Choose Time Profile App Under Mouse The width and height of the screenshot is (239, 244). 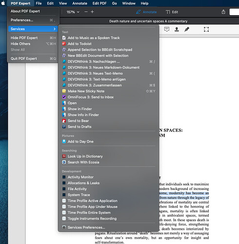[x=109, y=207]
